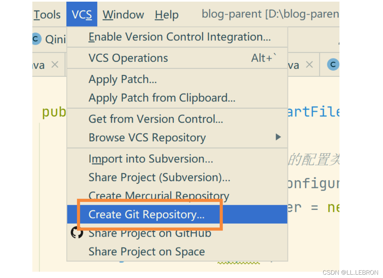Select Enable Version Control Integration
This screenshot has height=278, width=383.
point(179,37)
